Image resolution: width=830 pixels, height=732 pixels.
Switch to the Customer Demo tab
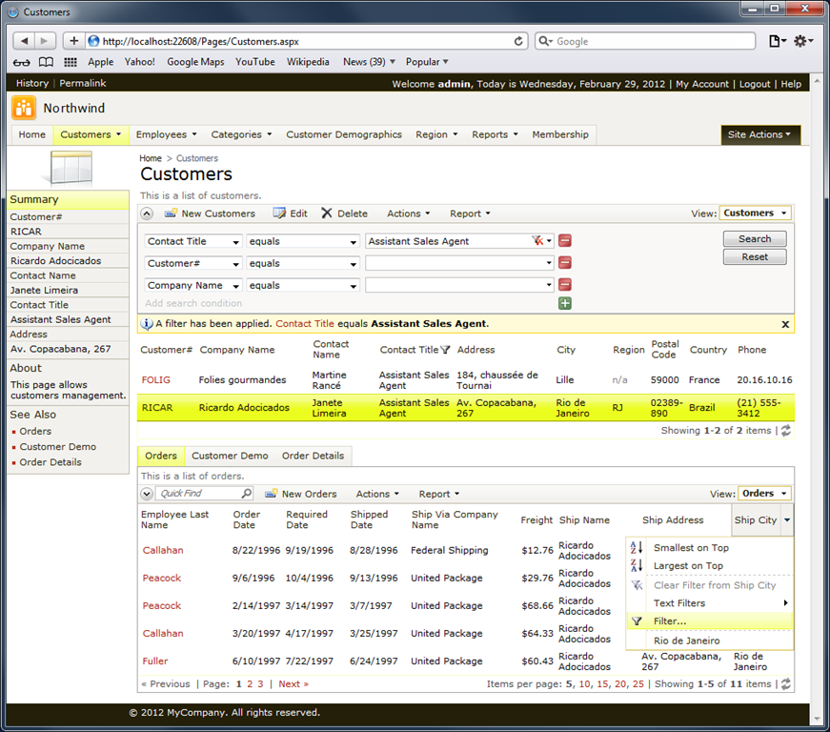coord(229,456)
